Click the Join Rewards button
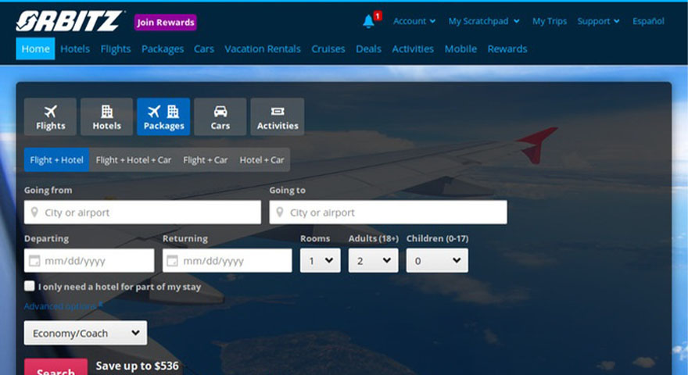 click(166, 22)
